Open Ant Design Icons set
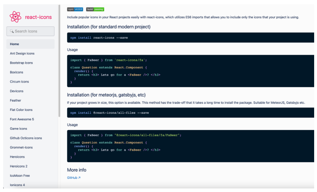The height and width of the screenshot is (192, 317). tap(22, 53)
